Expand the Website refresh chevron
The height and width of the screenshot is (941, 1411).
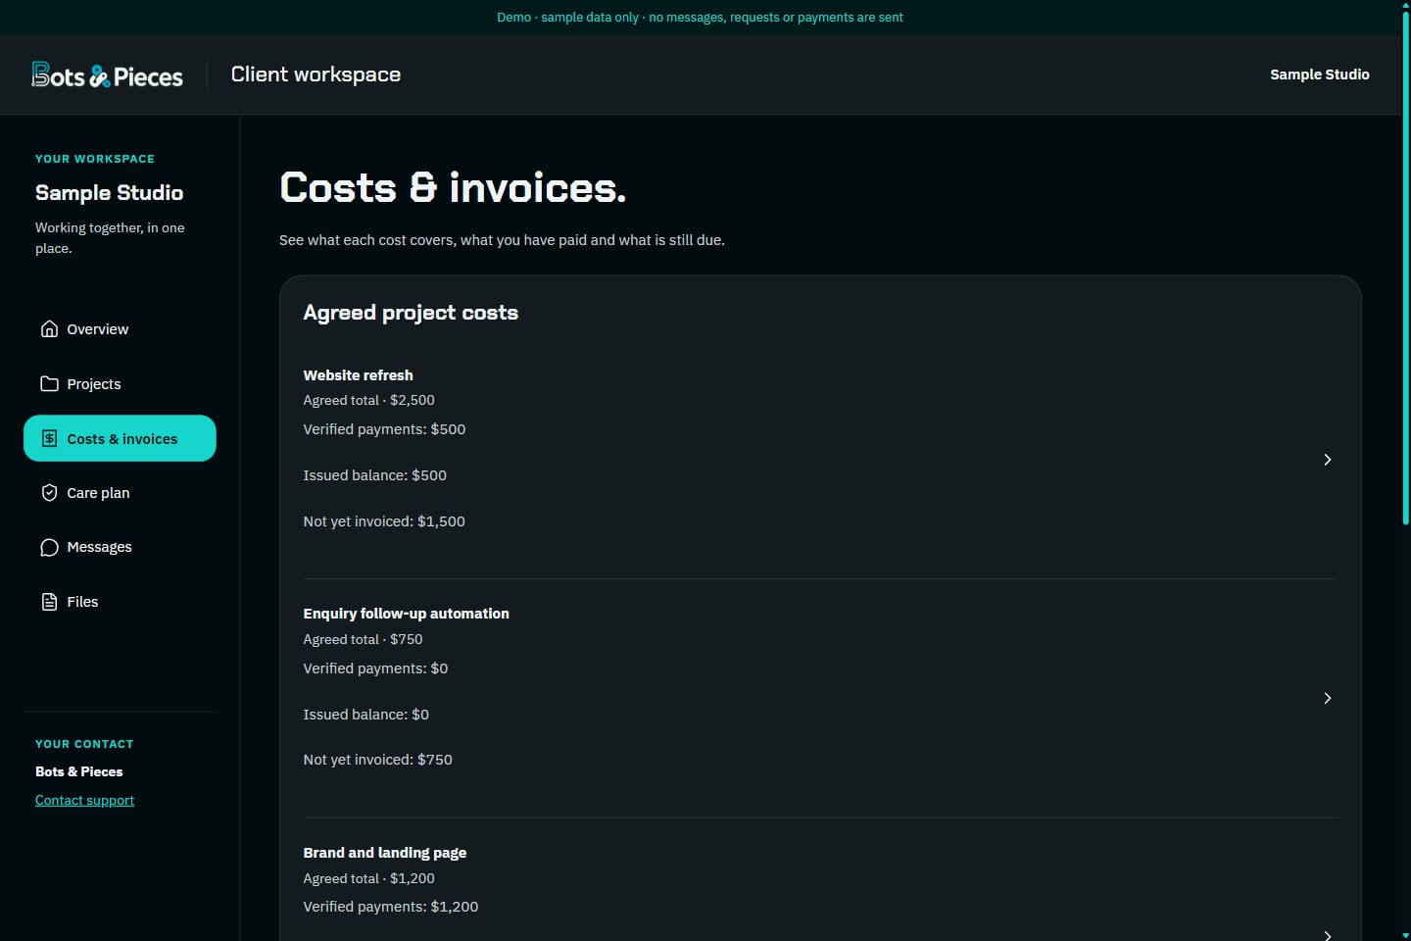coord(1328,460)
